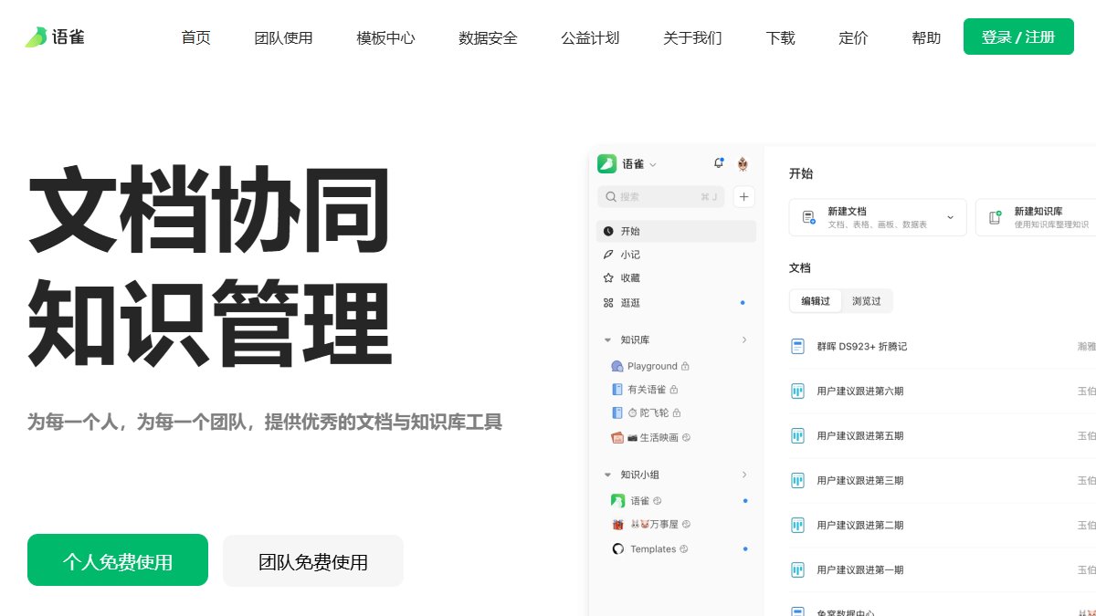This screenshot has width=1096, height=616.
Task: Open 模板中心 in the top navigation
Action: (x=385, y=37)
